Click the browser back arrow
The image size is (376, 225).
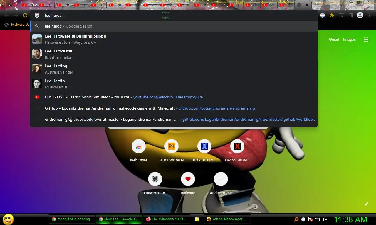coord(6,15)
